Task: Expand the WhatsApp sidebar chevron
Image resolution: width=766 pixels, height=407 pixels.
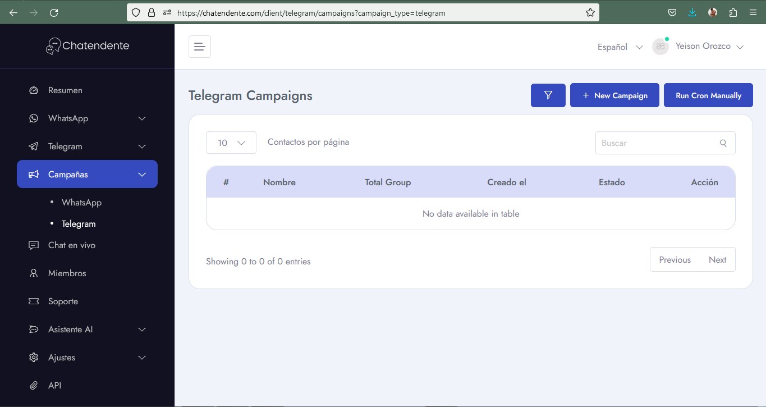Action: coord(142,118)
